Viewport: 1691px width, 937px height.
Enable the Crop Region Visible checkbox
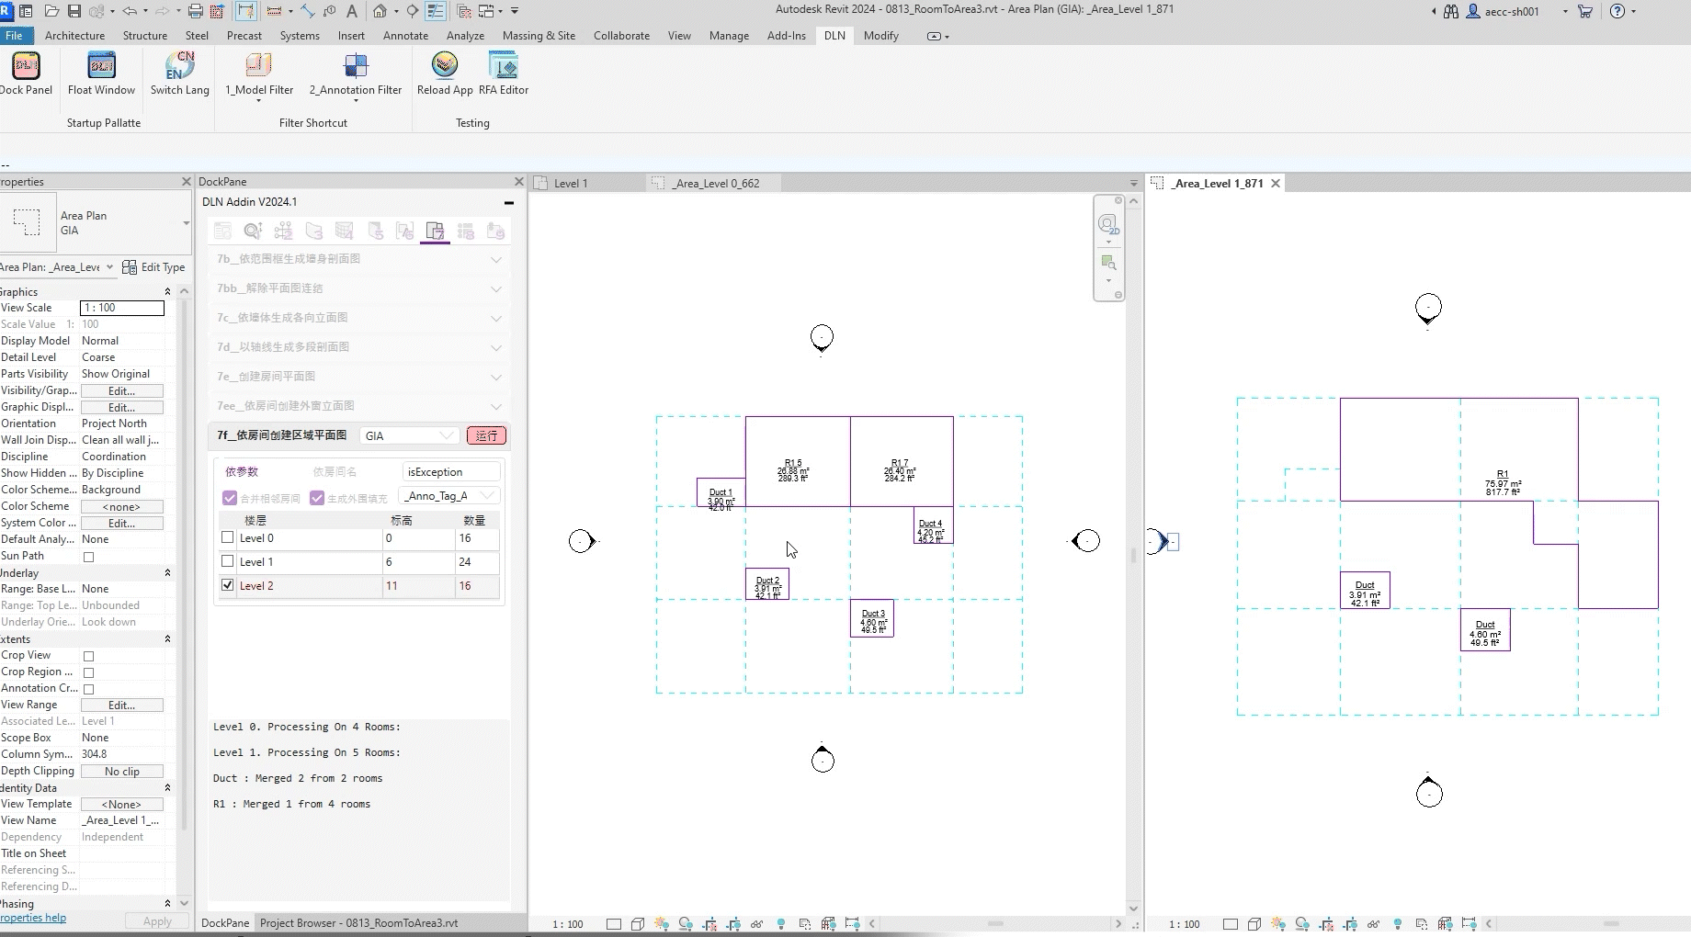pyautogui.click(x=89, y=672)
